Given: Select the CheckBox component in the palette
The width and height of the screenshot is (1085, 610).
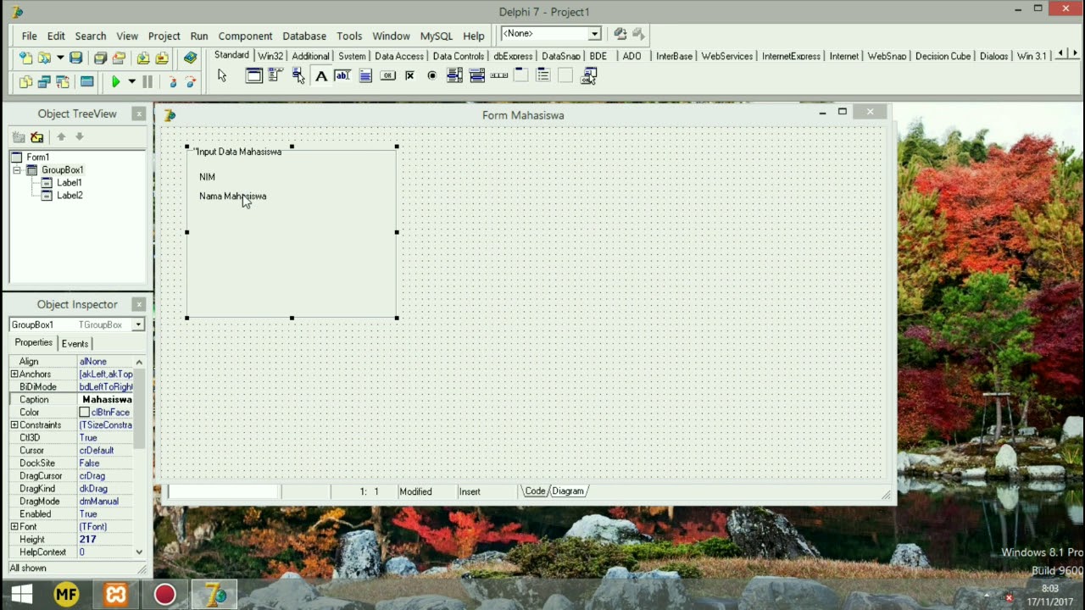Looking at the screenshot, I should click(x=409, y=76).
